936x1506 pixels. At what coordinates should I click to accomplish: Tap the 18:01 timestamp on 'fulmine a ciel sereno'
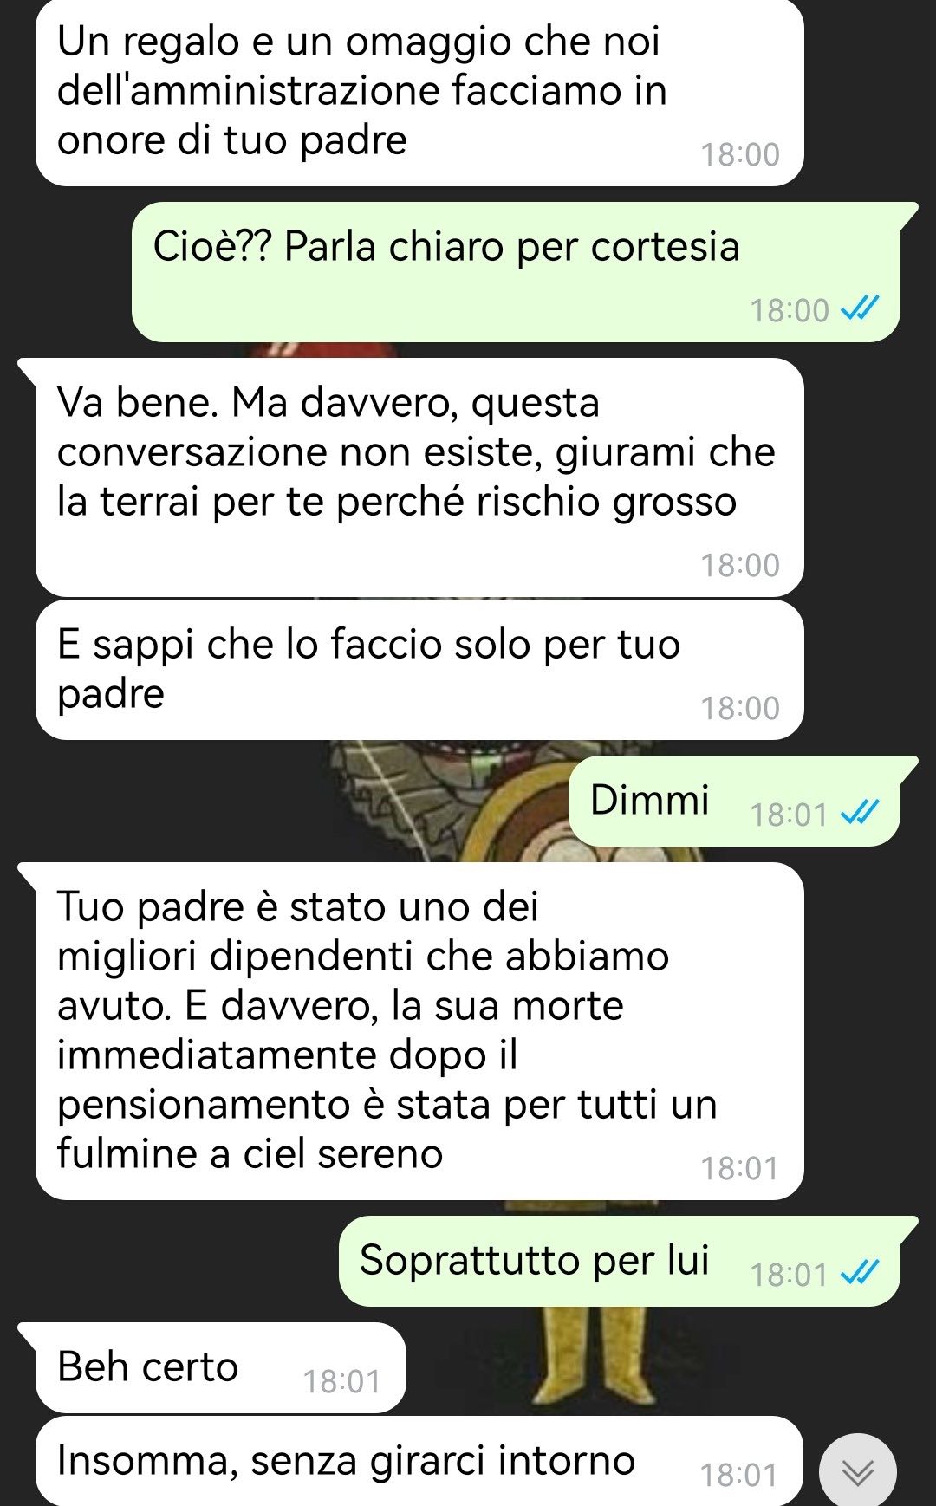[x=740, y=1168]
